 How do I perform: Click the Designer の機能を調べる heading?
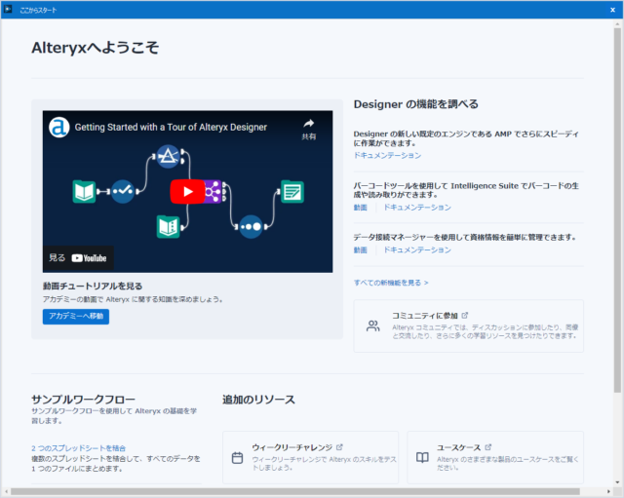[416, 104]
